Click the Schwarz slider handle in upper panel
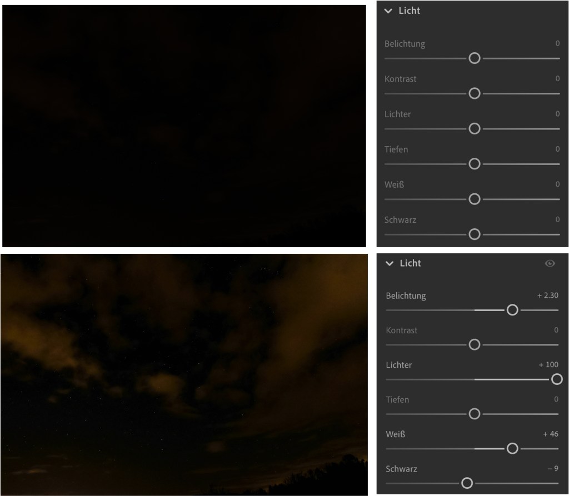Image resolution: width=569 pixels, height=496 pixels. click(x=474, y=234)
